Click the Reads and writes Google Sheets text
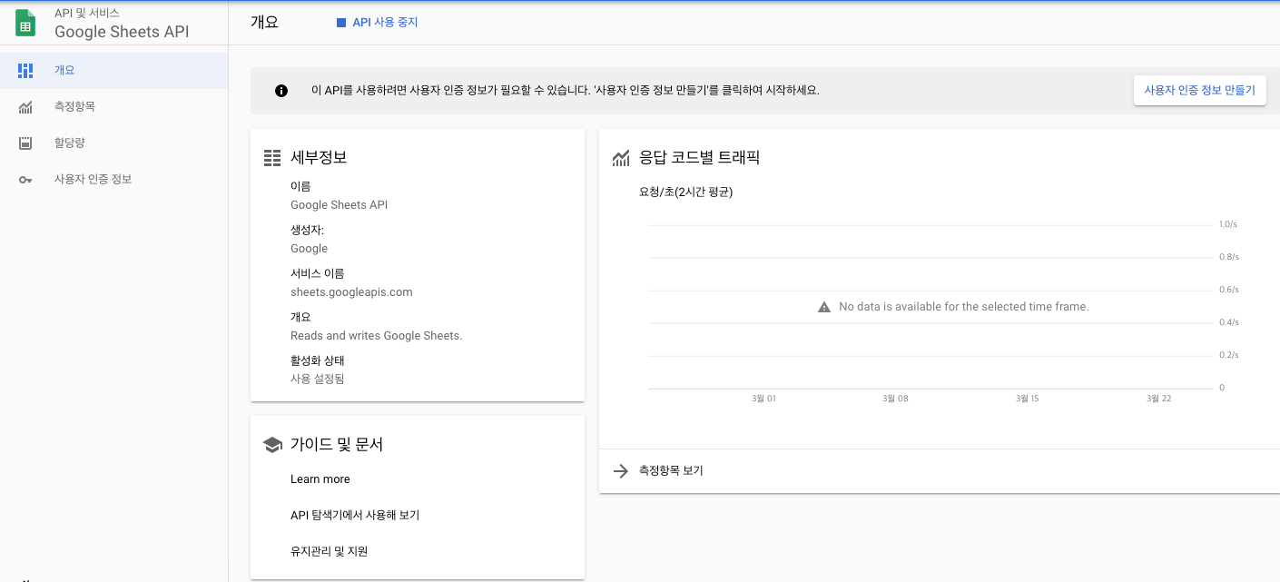 click(x=376, y=336)
